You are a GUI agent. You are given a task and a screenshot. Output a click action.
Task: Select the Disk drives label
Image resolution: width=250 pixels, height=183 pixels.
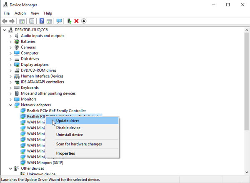click(30, 59)
